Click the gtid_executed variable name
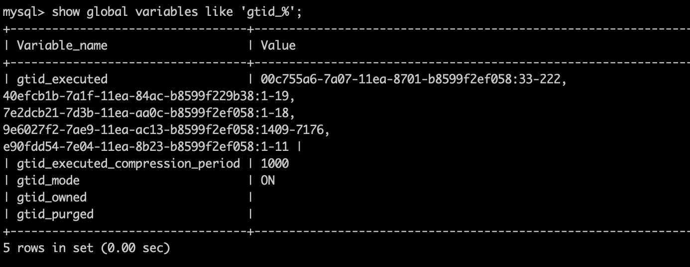Screen dimensions: 690x267 point(62,79)
